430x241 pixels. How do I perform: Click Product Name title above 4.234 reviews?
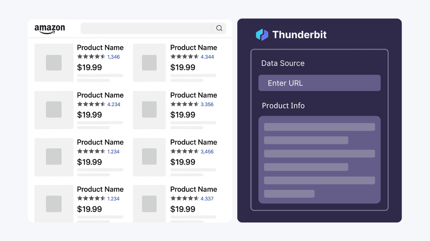(x=100, y=95)
